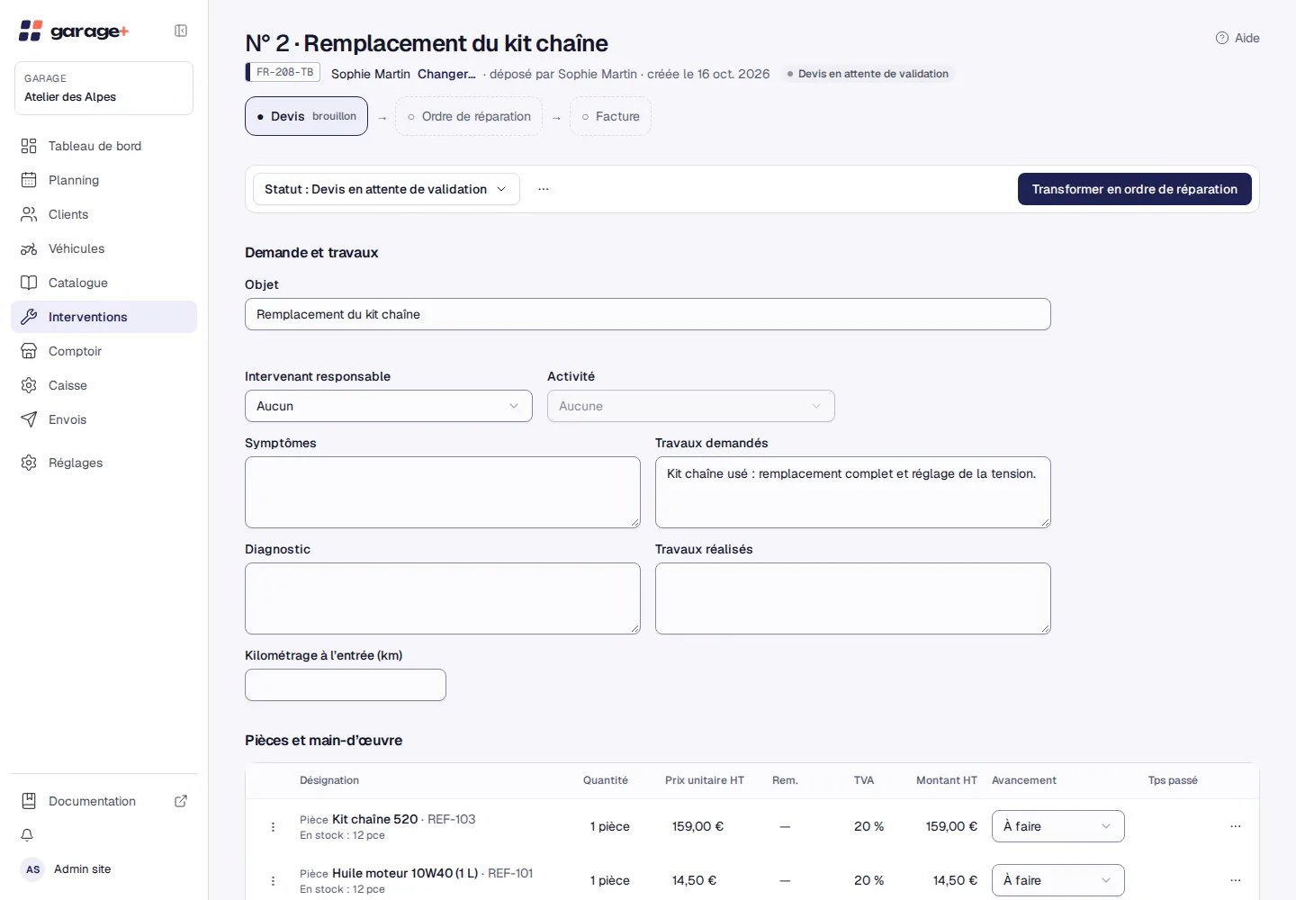This screenshot has height=900, width=1296.
Task: Open the Véhicules motorcycle icon
Action: click(x=29, y=248)
